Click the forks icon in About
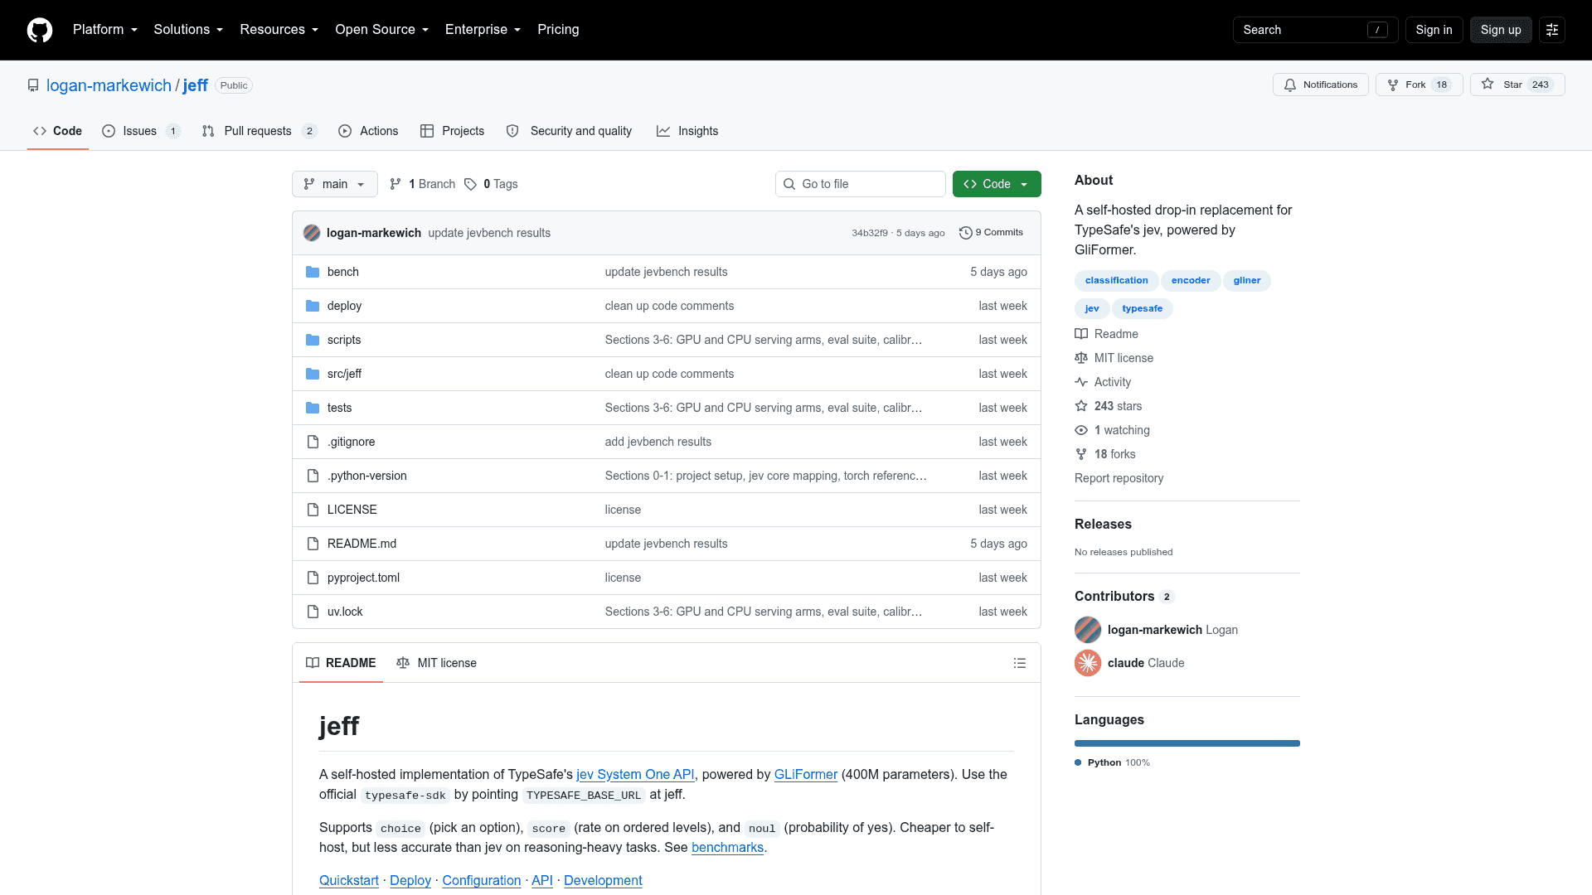 tap(1081, 454)
